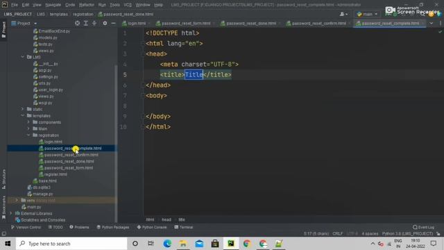Open the Event Log

[423, 227]
